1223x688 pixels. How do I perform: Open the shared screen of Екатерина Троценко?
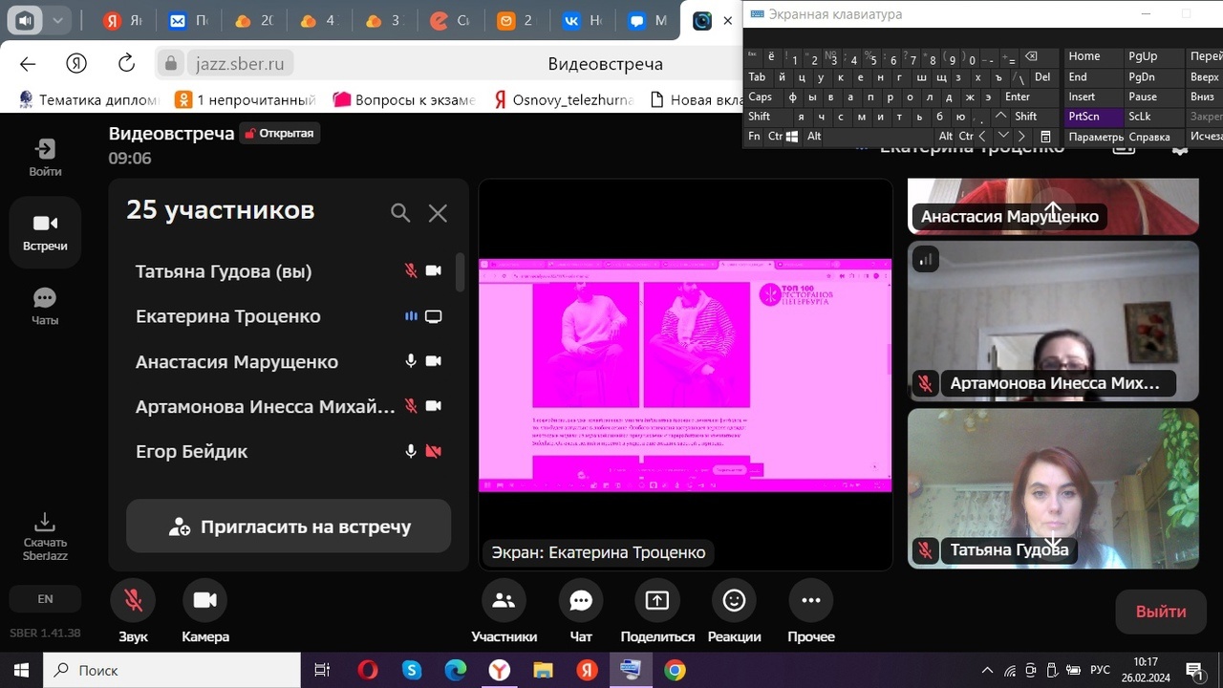[x=685, y=375]
